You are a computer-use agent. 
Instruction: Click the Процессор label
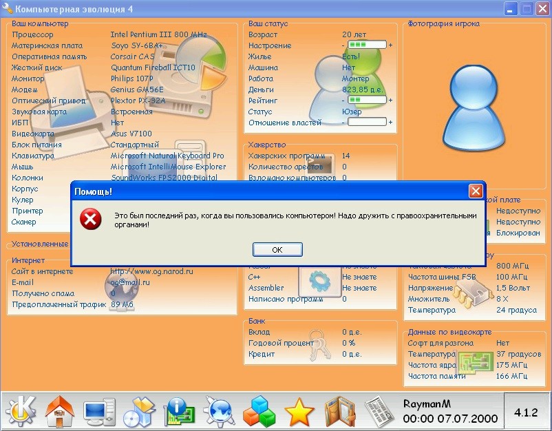[32, 34]
